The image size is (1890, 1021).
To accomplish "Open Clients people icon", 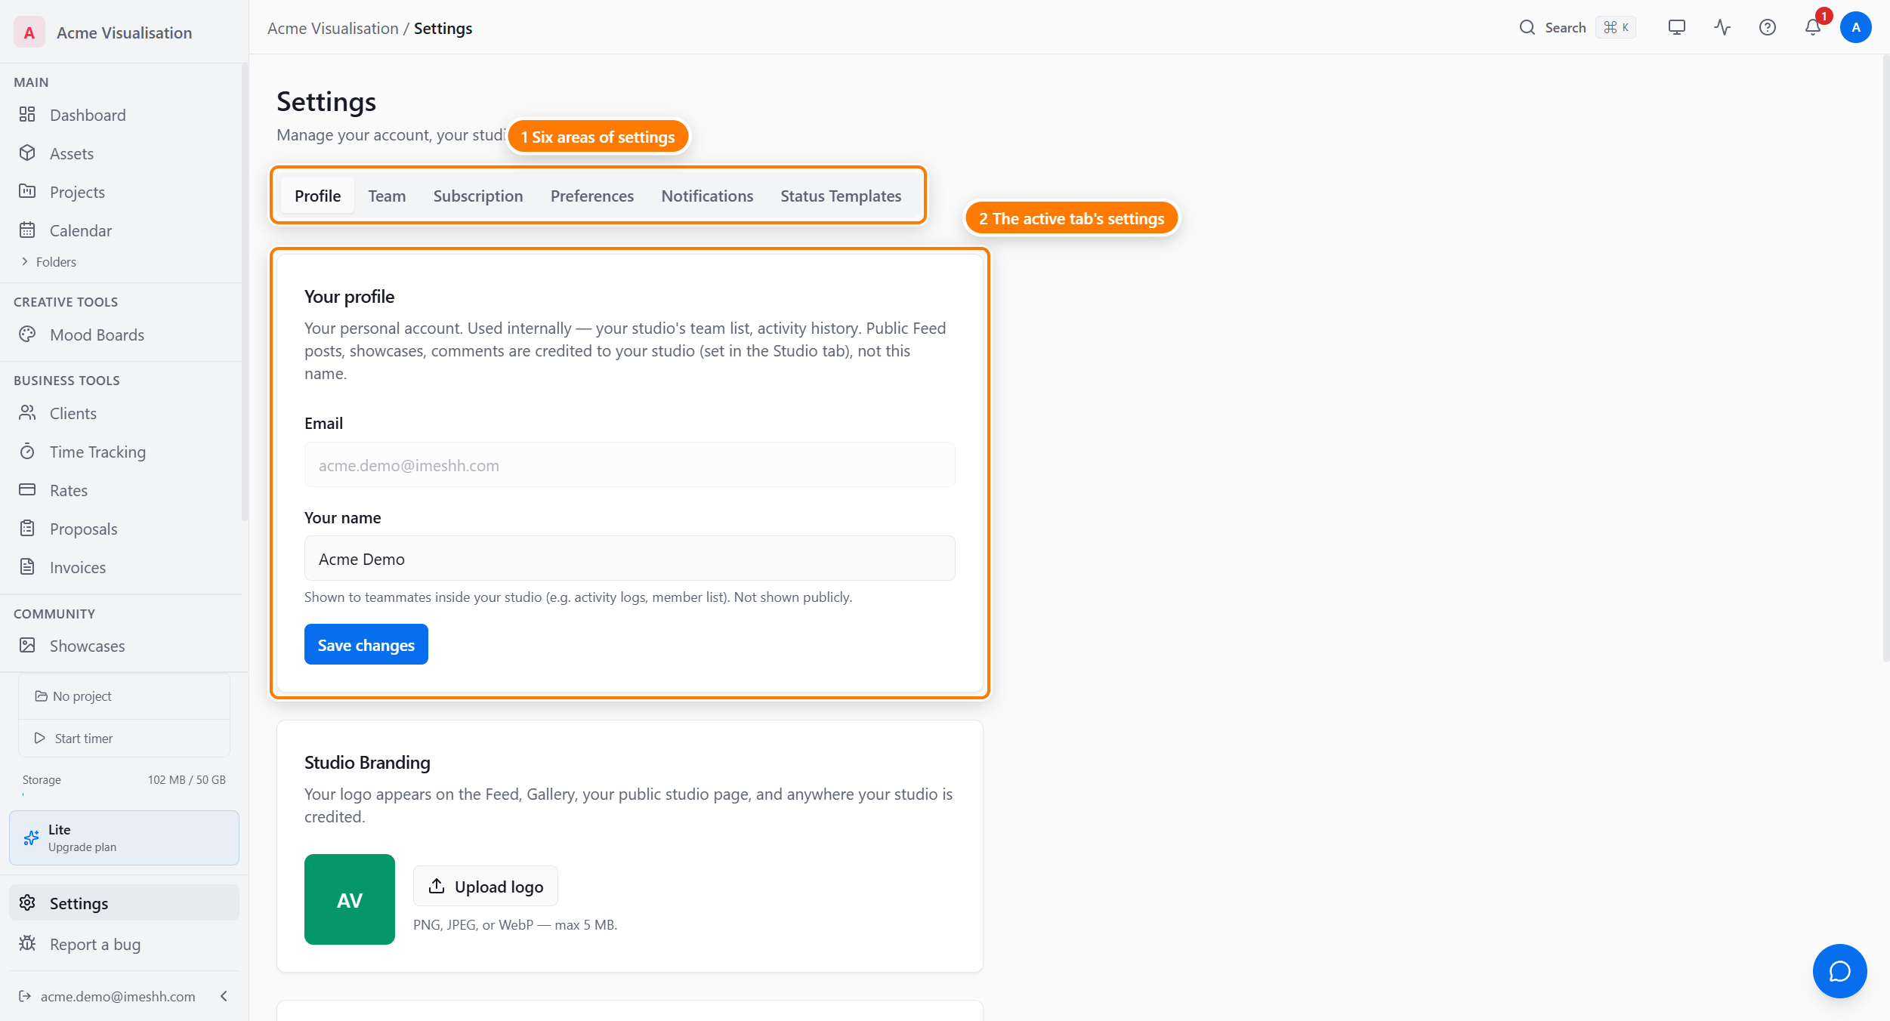I will (x=27, y=412).
